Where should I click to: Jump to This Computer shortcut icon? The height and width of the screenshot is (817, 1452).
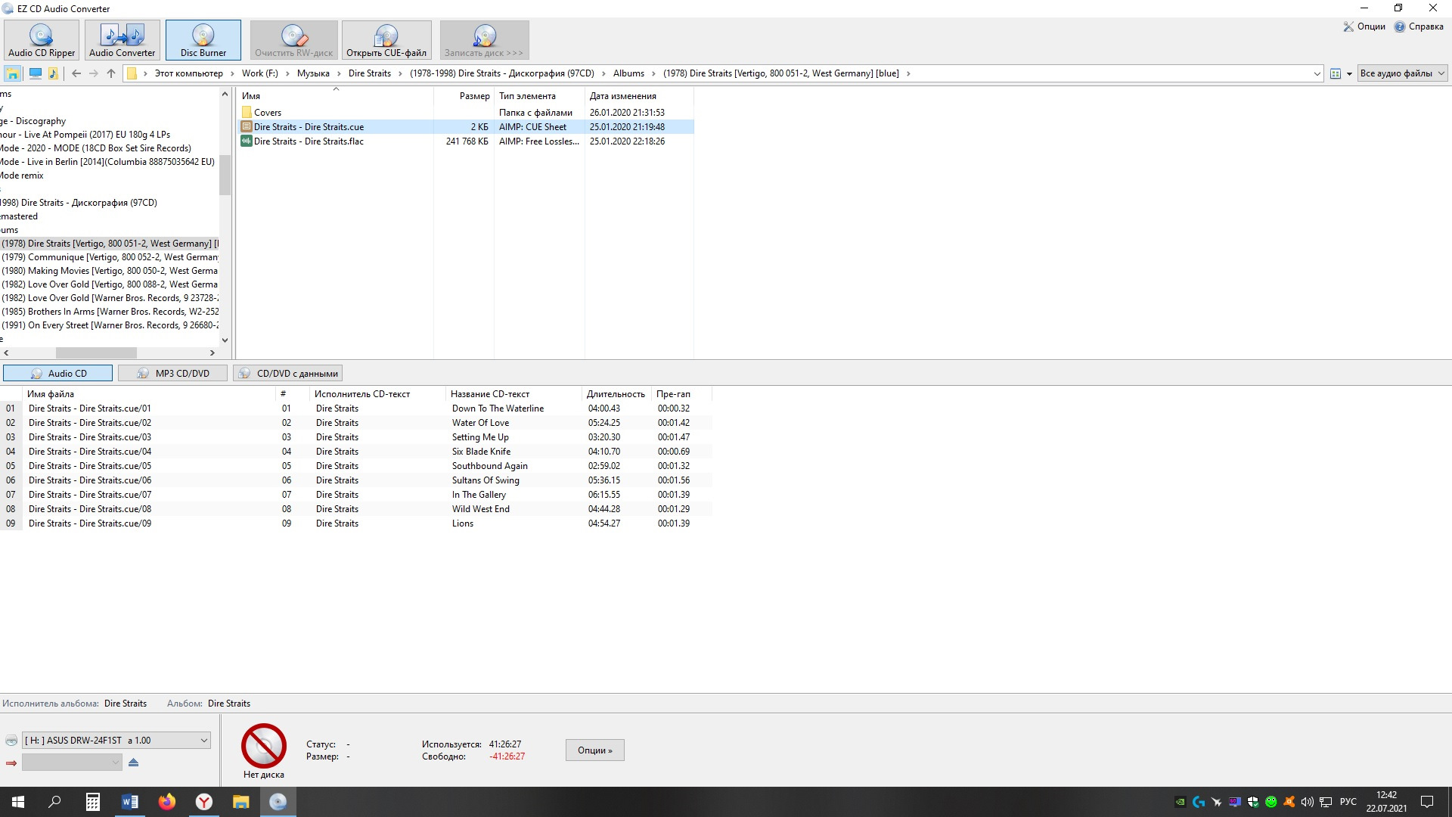click(35, 73)
